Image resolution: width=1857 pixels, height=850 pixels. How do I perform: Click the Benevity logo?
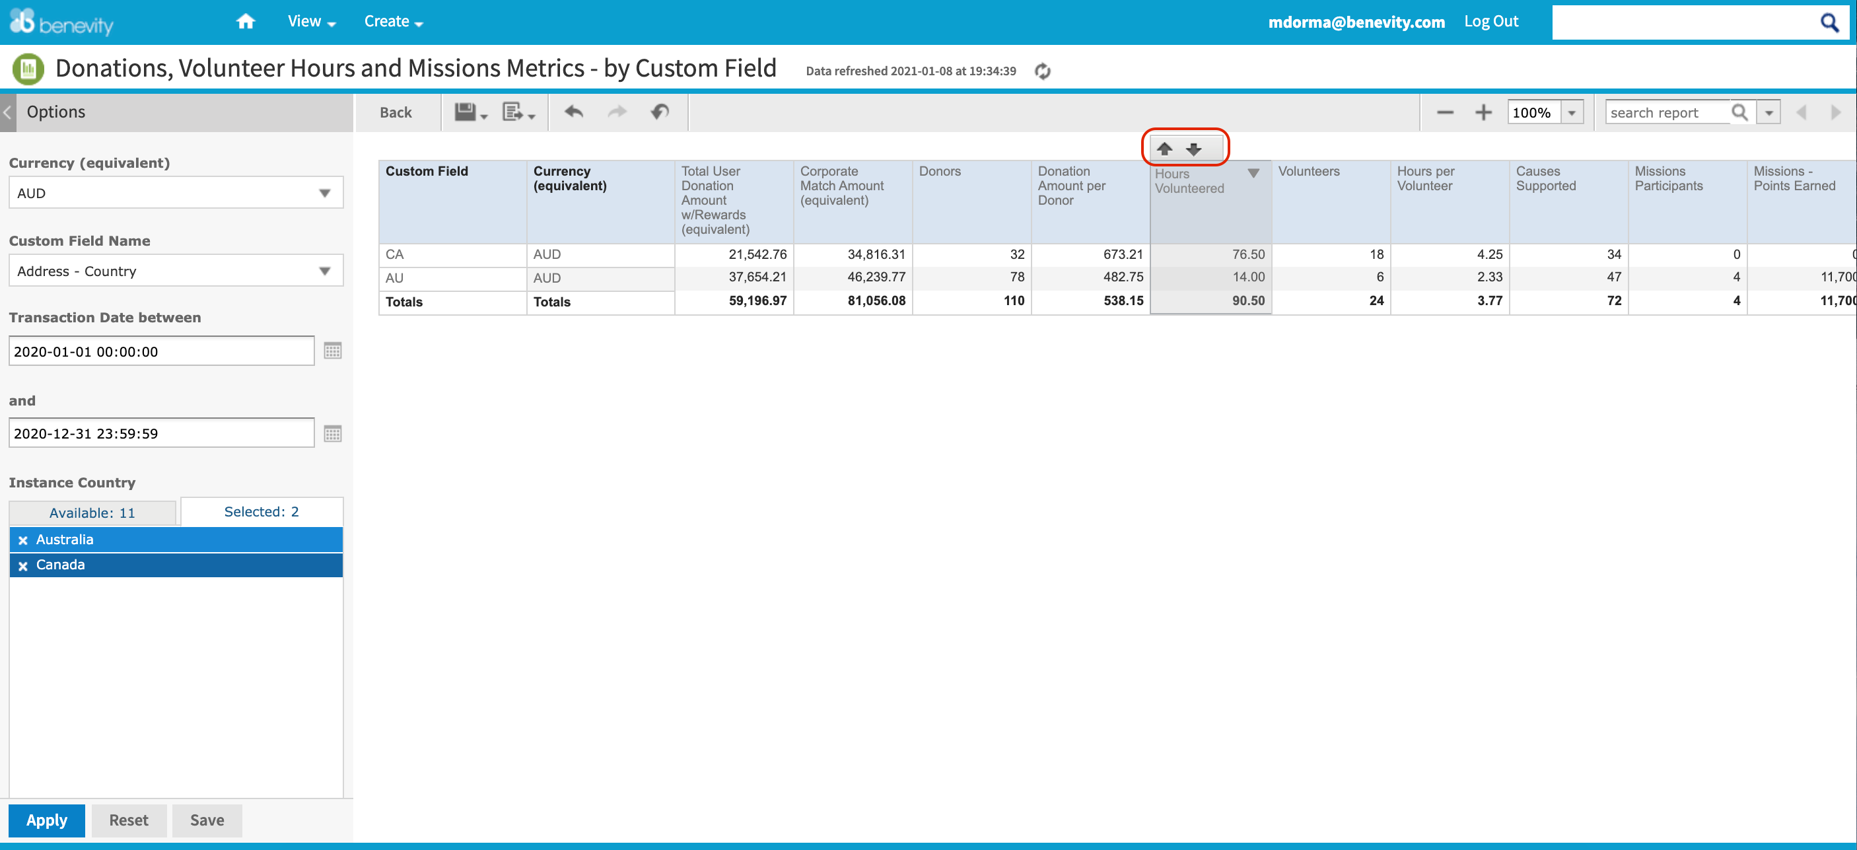coord(62,22)
